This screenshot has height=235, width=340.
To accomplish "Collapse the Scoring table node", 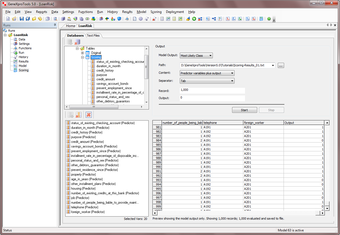I will (x=83, y=57).
